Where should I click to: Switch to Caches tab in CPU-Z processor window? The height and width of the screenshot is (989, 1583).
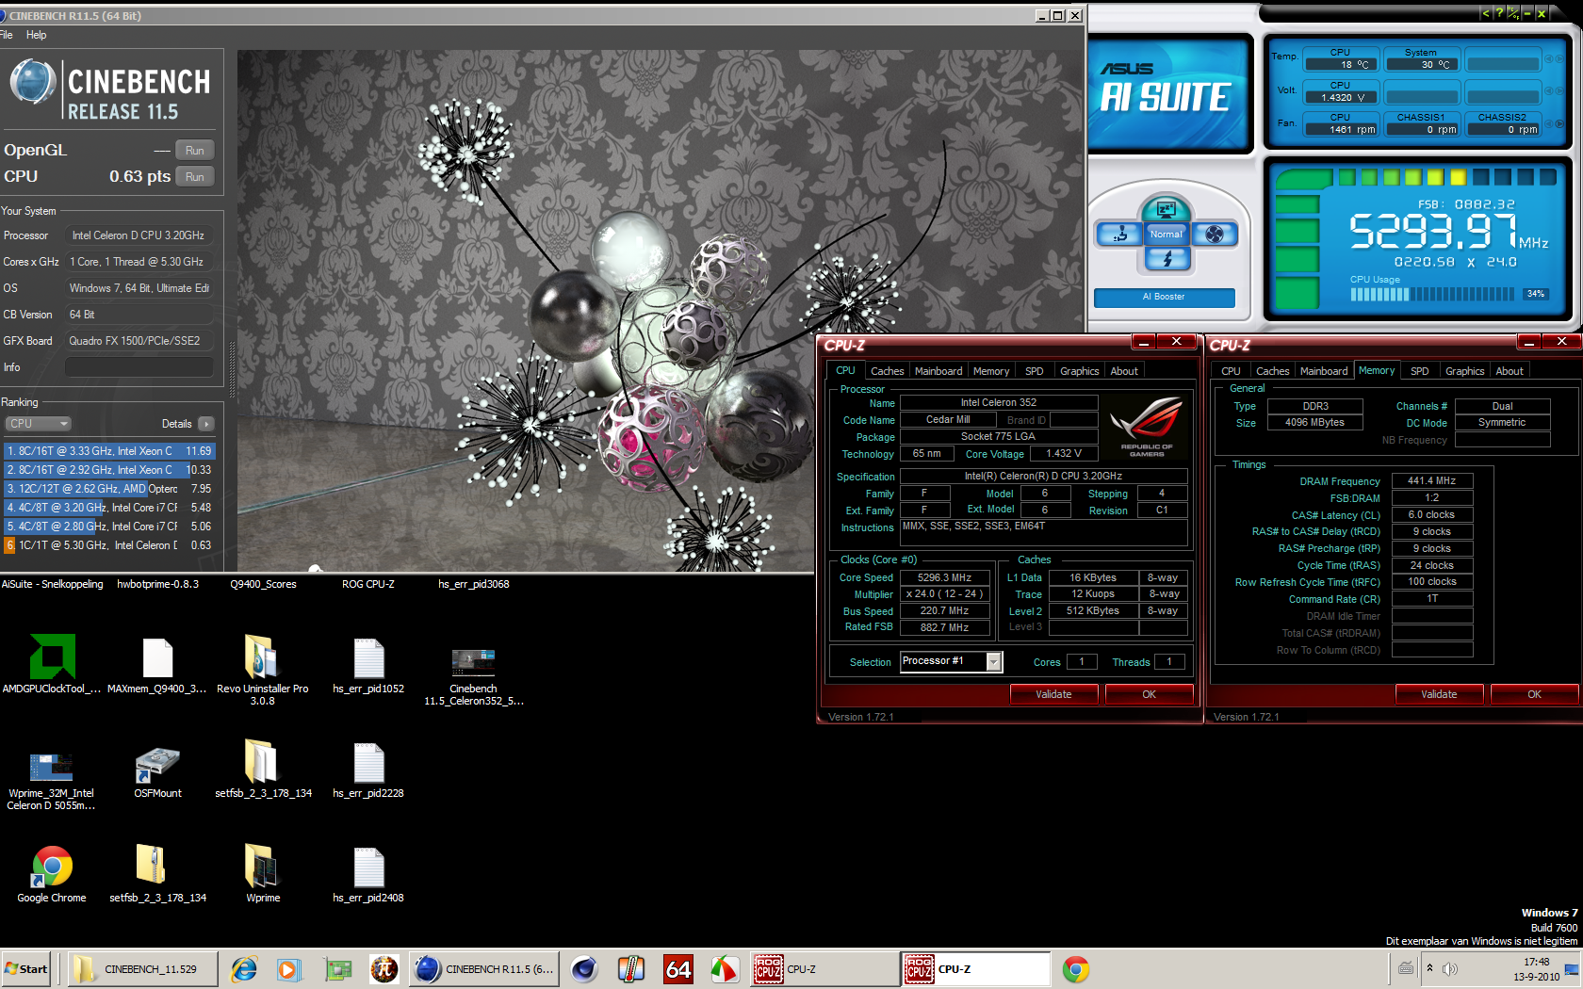tap(887, 371)
